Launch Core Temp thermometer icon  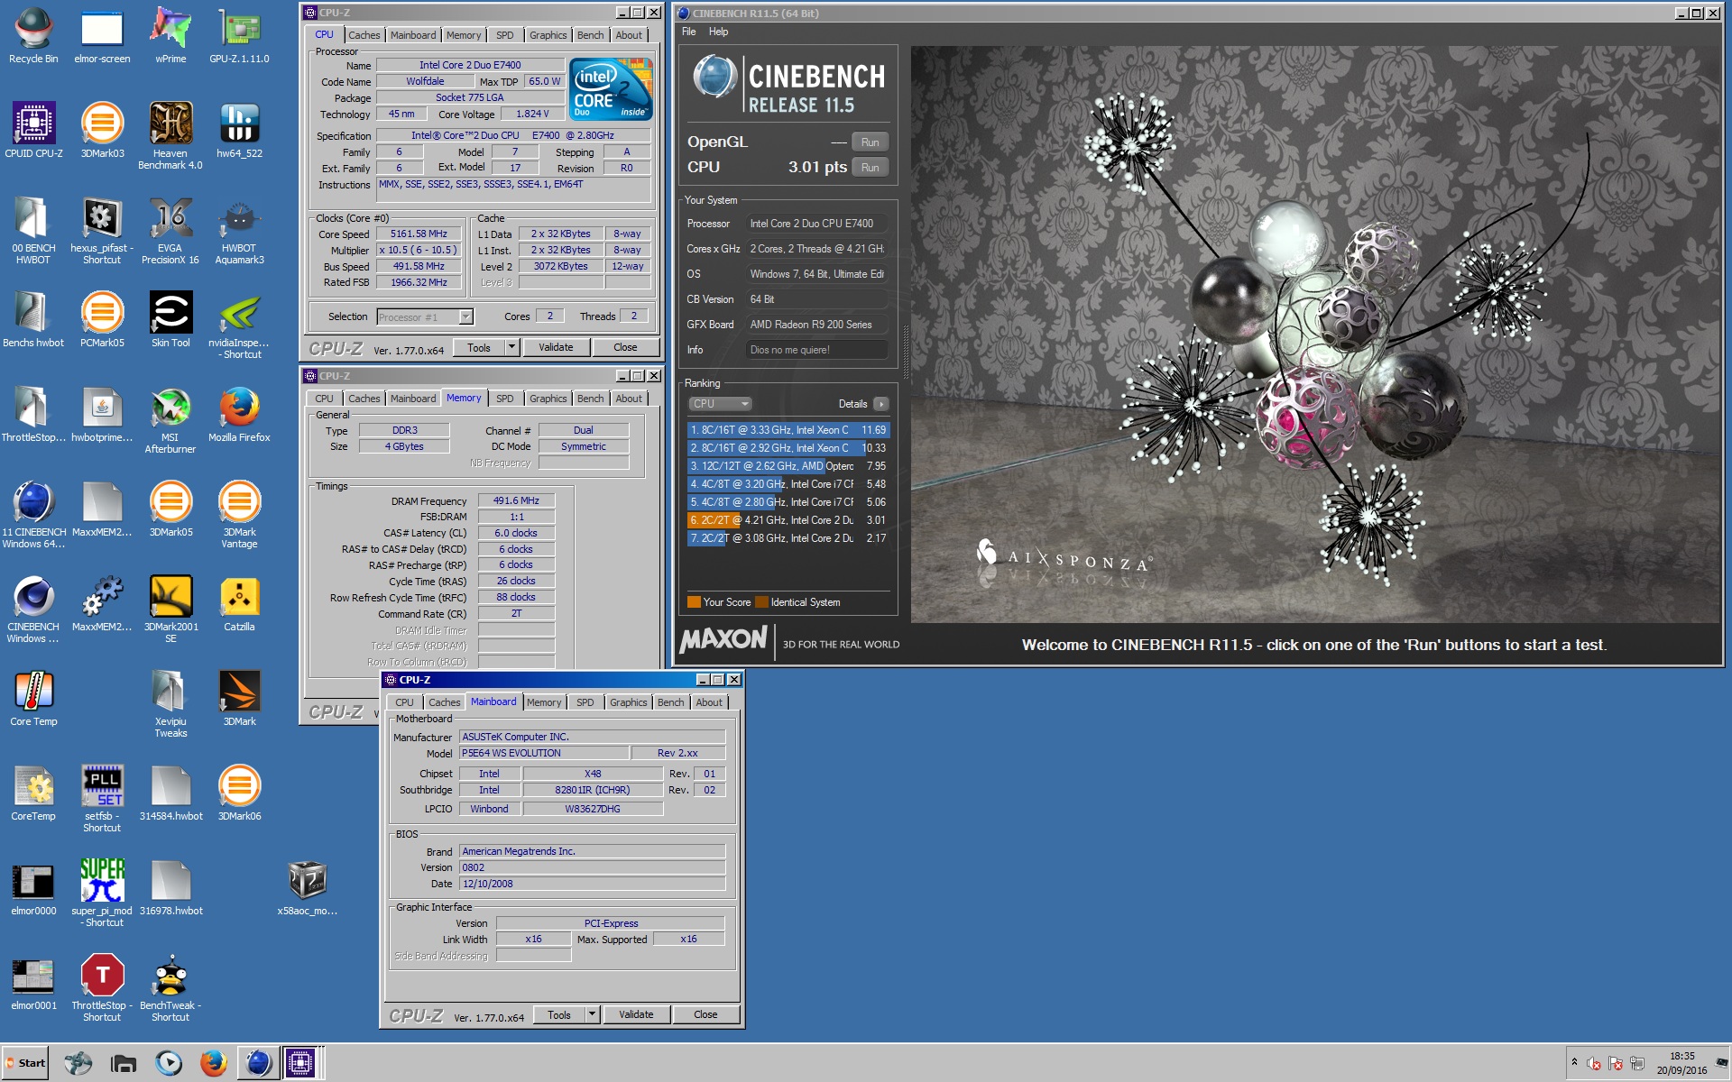coord(33,697)
